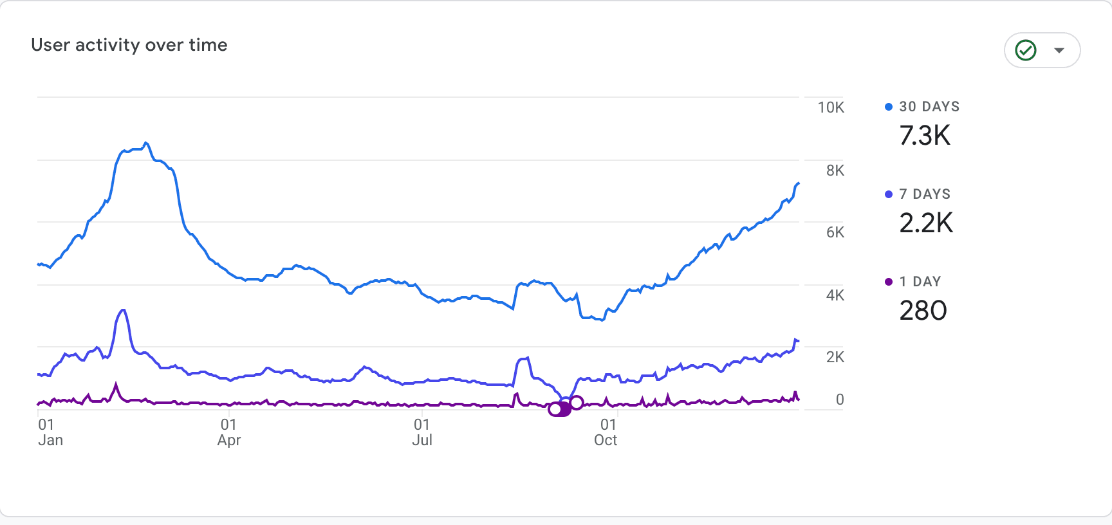This screenshot has height=525, width=1112.
Task: Click the 10K y-axis label
Action: pos(831,107)
